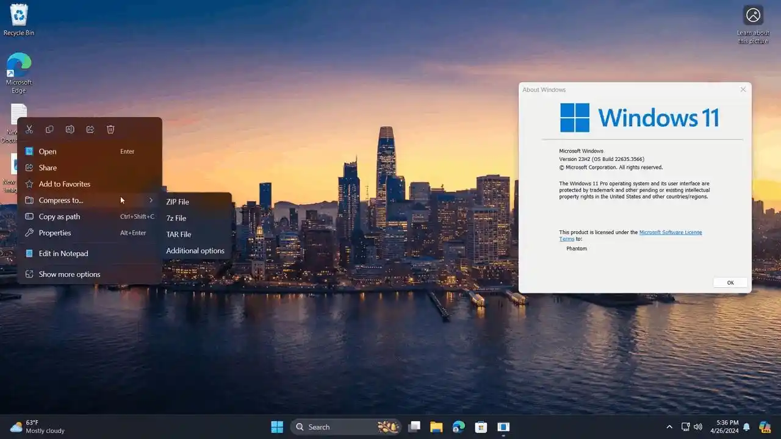Screen dimensions: 781x439
Task: Click the volume speaker tray icon
Action: (698, 427)
